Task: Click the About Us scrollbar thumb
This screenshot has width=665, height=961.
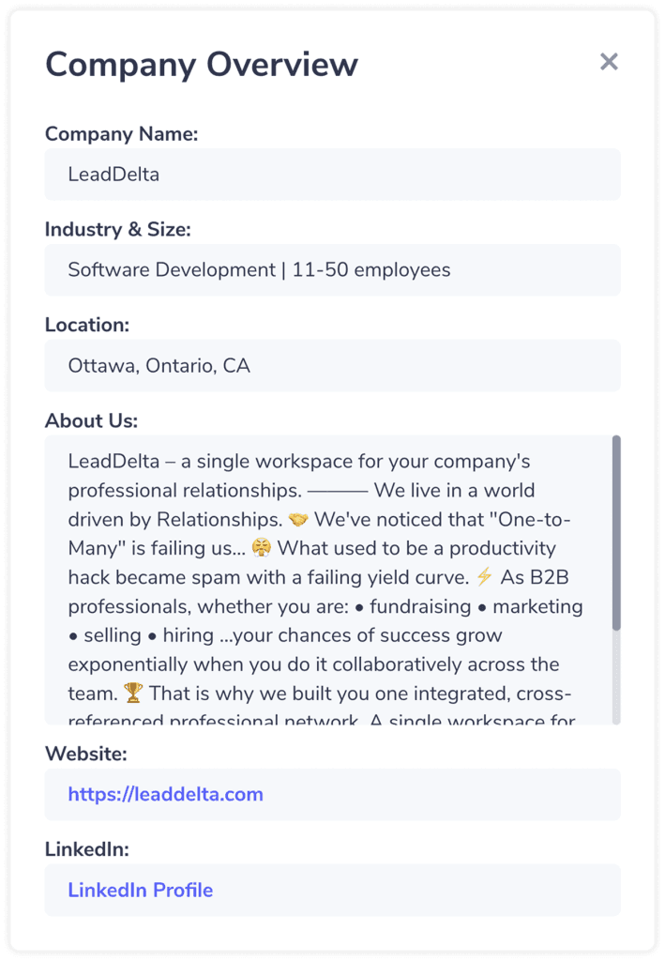Action: tap(616, 533)
